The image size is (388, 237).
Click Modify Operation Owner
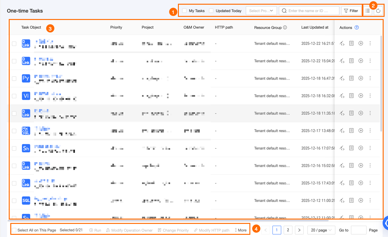pos(130,230)
